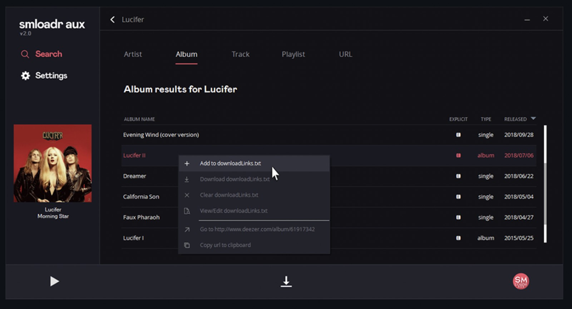Minimize the smloadr aux window
This screenshot has height=309, width=572.
527,20
